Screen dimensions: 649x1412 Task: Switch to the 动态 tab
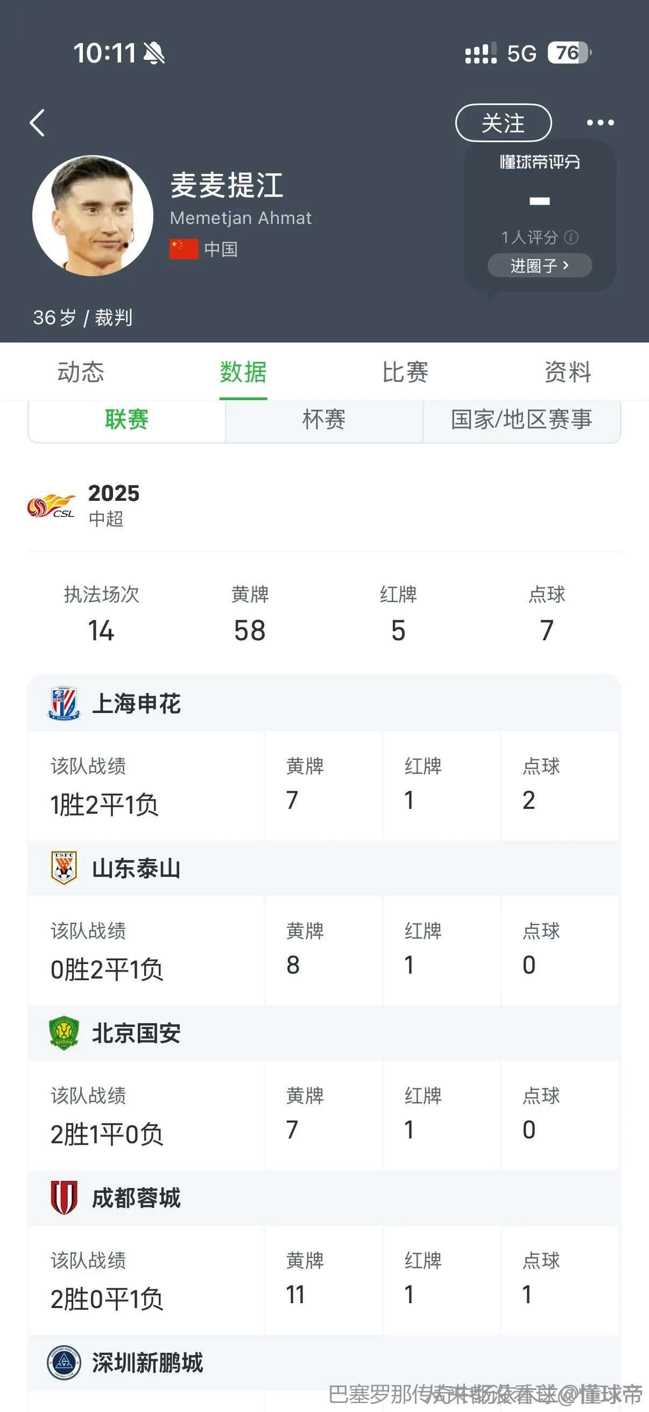(81, 372)
